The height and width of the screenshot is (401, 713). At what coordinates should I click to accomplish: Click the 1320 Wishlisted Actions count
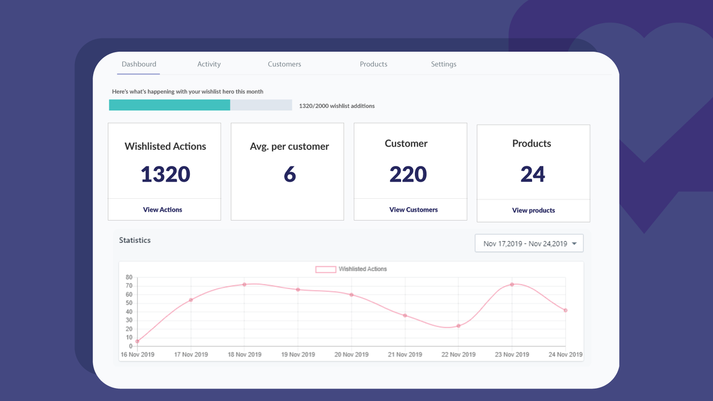165,174
